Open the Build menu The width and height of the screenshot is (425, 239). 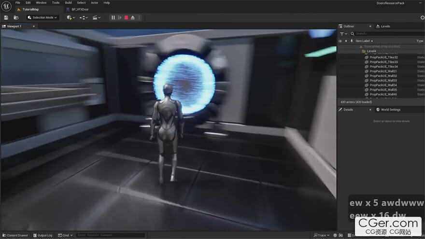pyautogui.click(x=68, y=3)
